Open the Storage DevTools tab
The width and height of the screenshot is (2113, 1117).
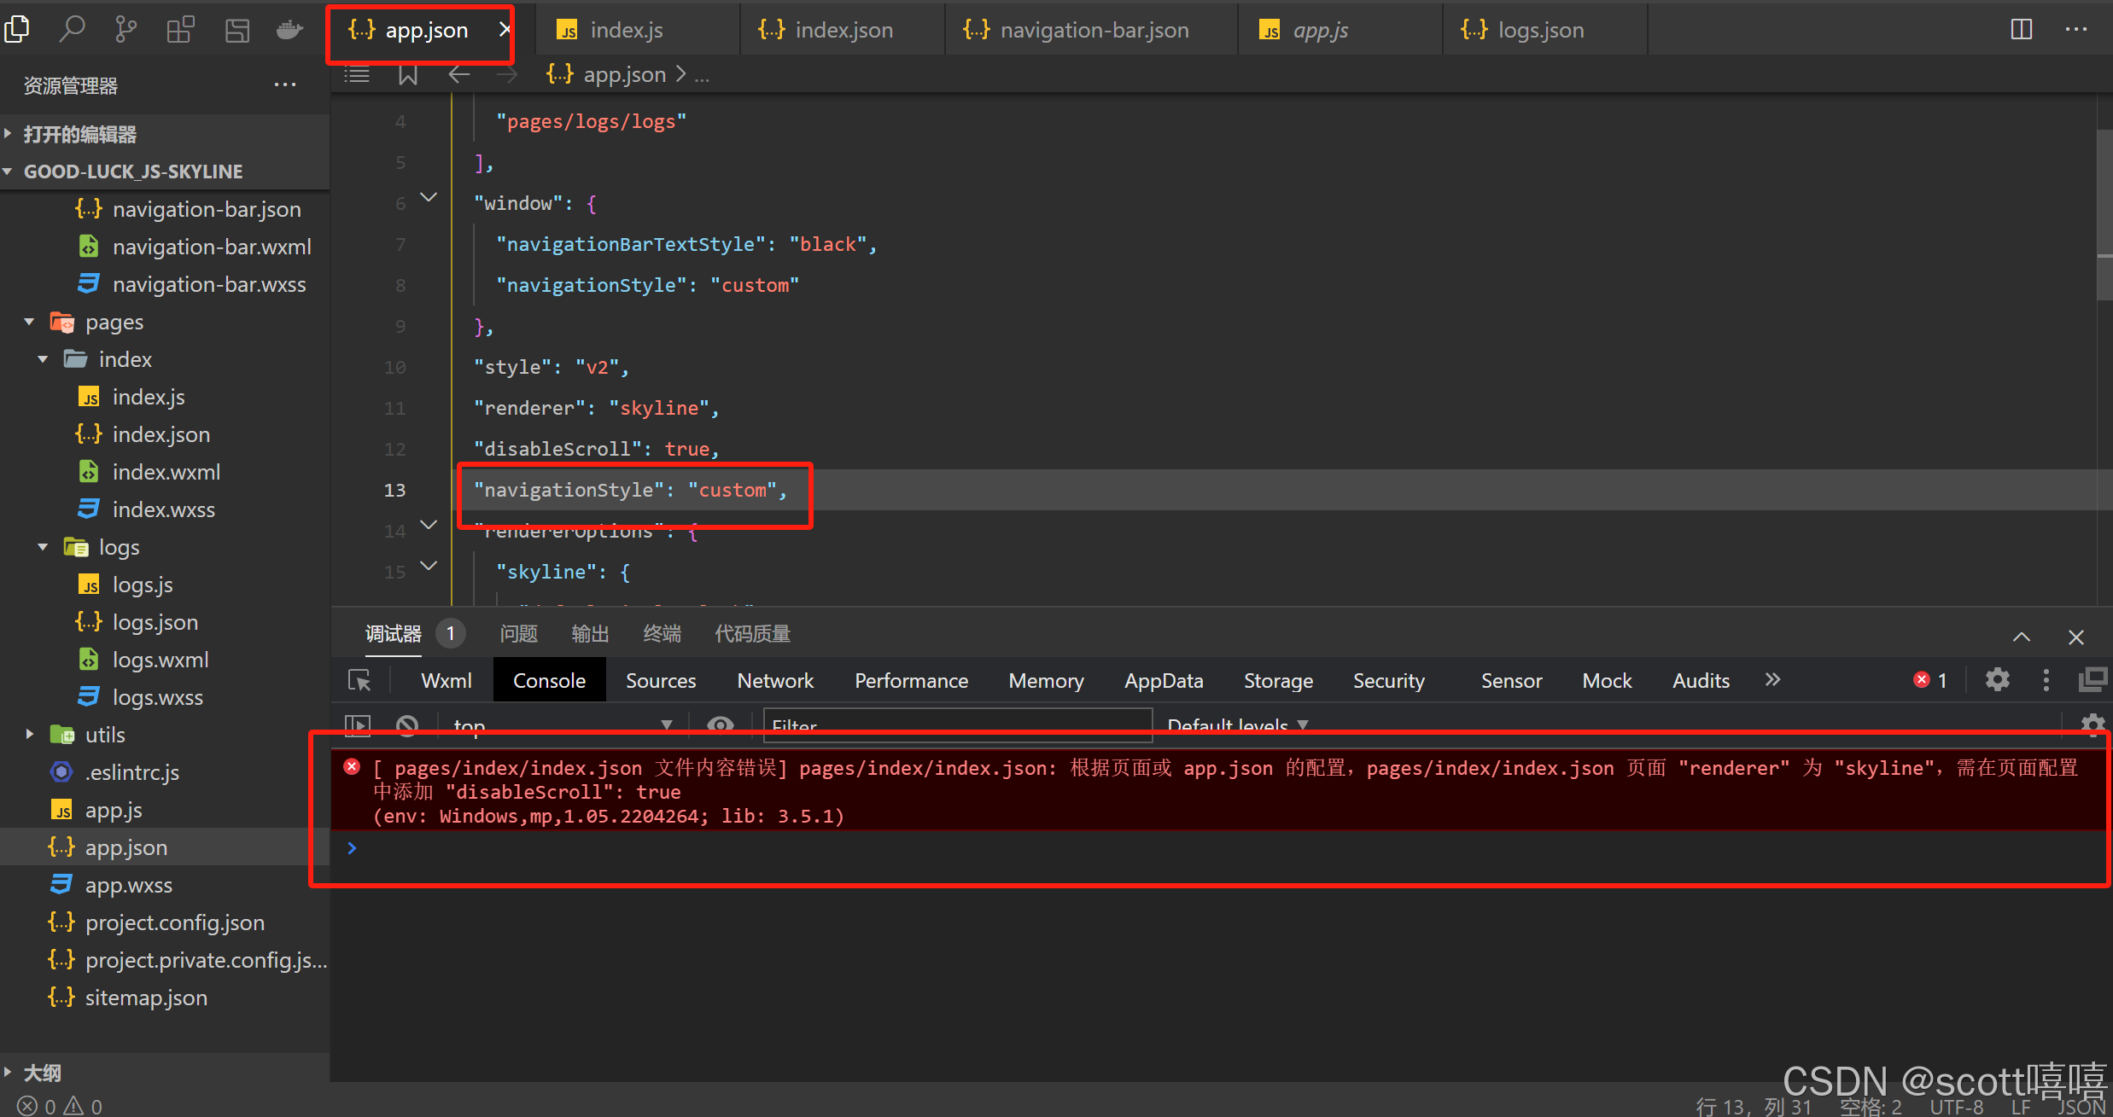[x=1278, y=680]
